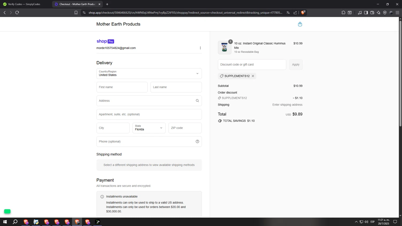Reload the checkout page
Viewport: 402px width, 226px height.
pyautogui.click(x=17, y=13)
